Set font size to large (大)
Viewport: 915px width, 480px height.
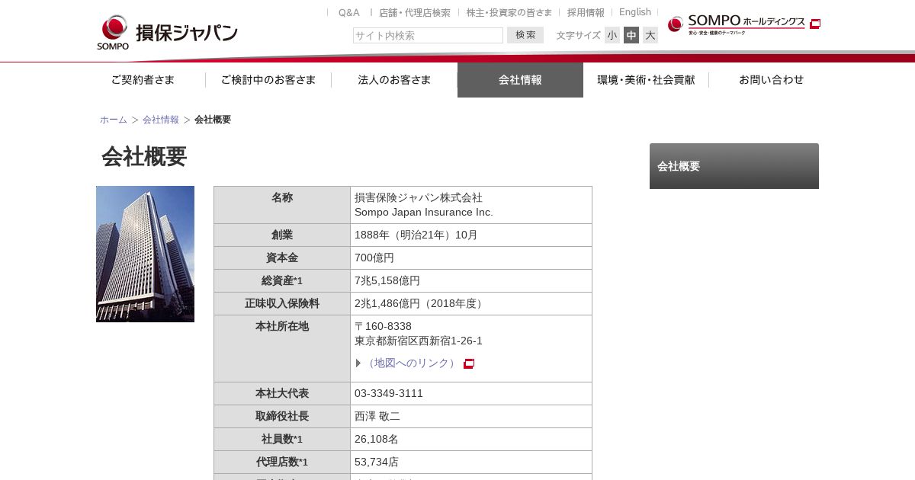pos(650,35)
